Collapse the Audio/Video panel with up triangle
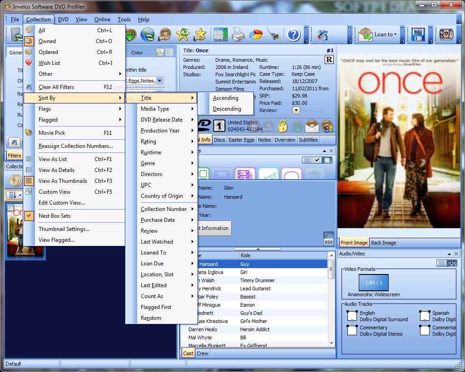The height and width of the screenshot is (372, 465). click(x=449, y=254)
